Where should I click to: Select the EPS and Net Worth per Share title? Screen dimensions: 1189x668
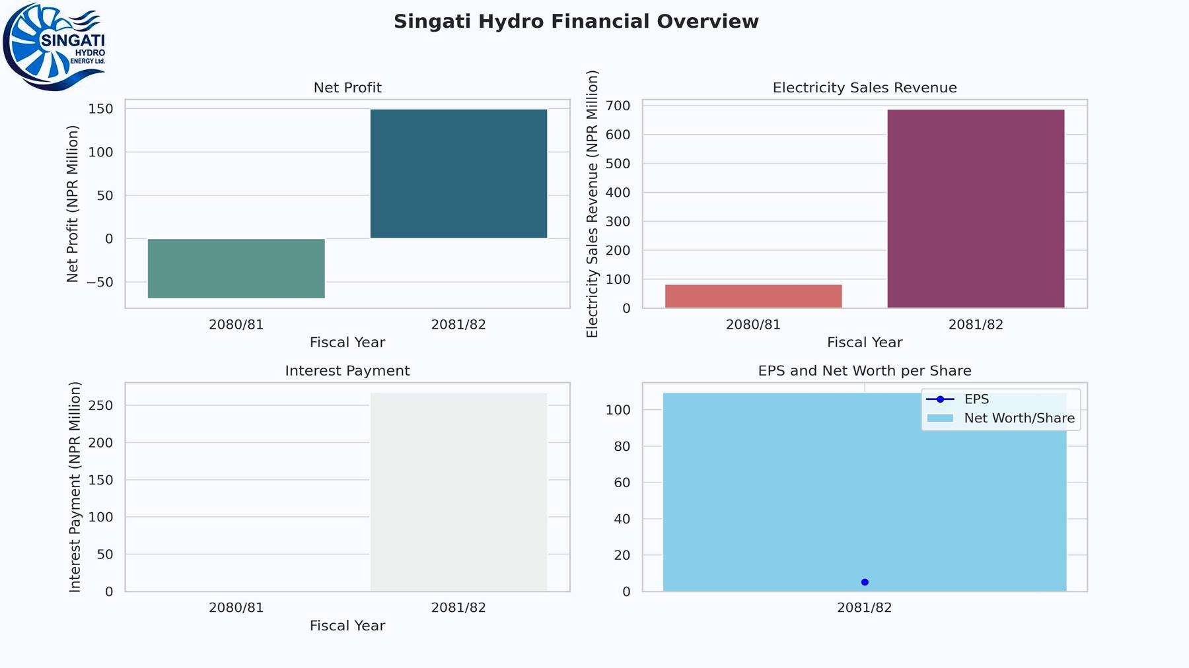coord(864,371)
